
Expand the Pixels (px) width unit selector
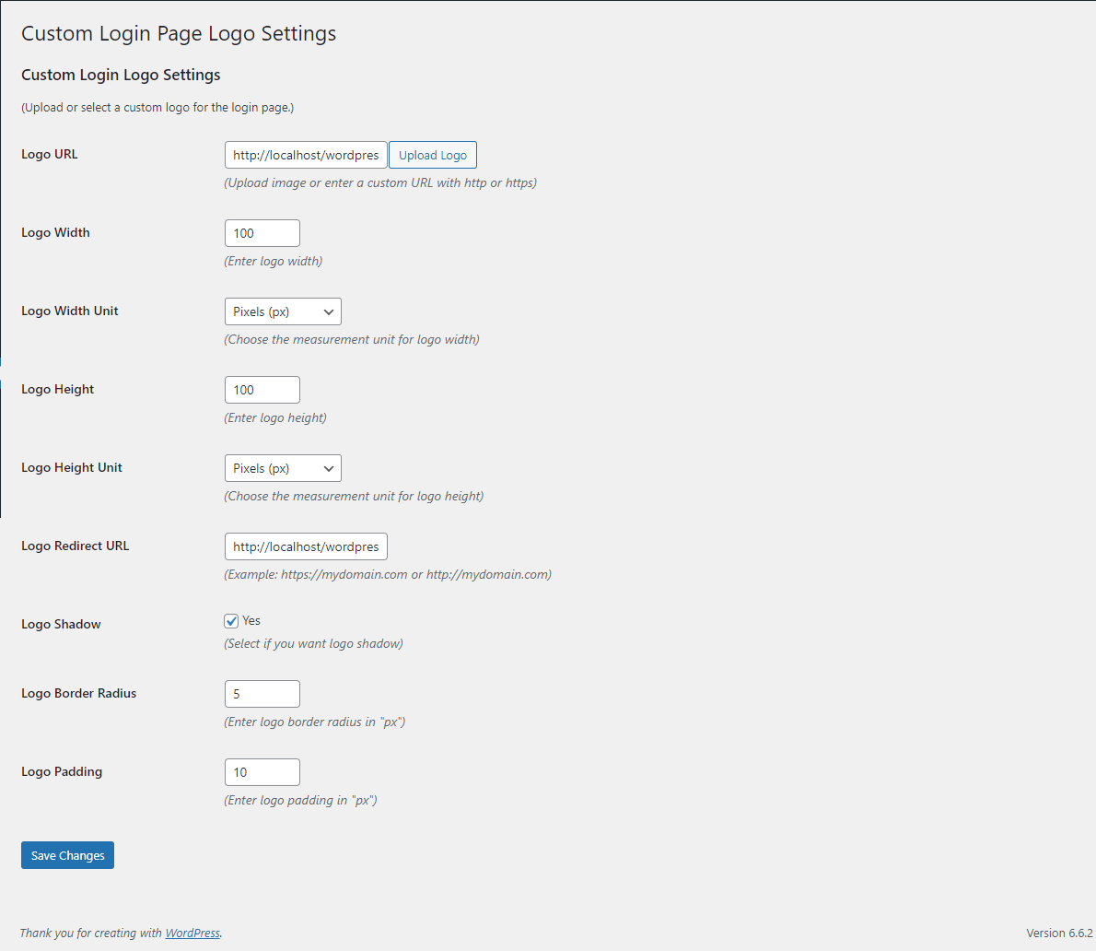coord(283,311)
